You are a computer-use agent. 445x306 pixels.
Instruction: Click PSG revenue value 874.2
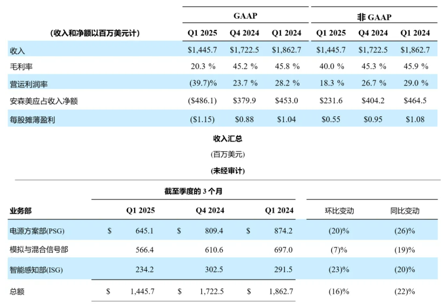click(x=283, y=231)
